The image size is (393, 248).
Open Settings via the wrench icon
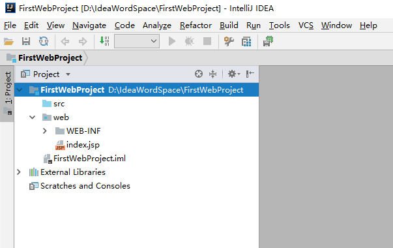229,41
